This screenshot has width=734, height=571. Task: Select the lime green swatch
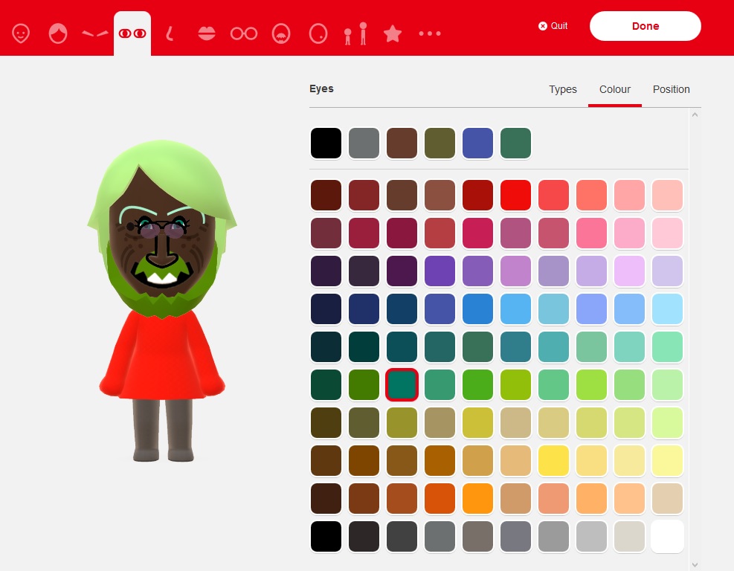(x=591, y=384)
